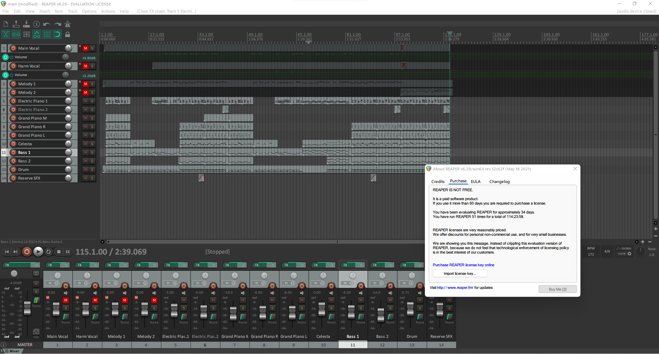Click the master trim envelope button
The height and width of the screenshot is (354, 659).
pyautogui.click(x=36, y=332)
